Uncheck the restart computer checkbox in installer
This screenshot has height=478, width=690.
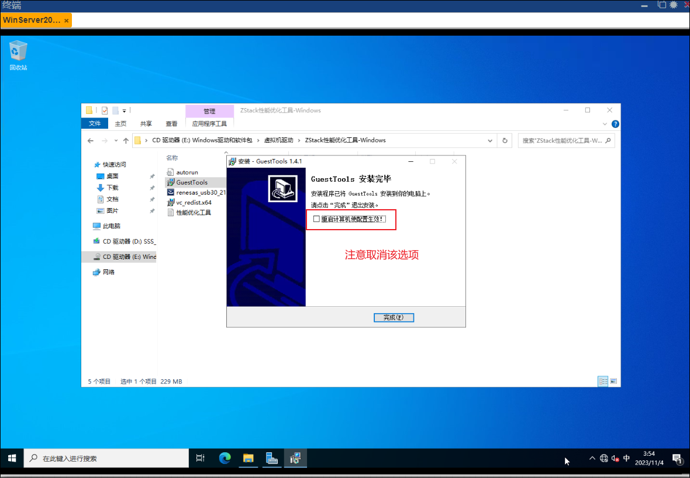click(x=316, y=219)
